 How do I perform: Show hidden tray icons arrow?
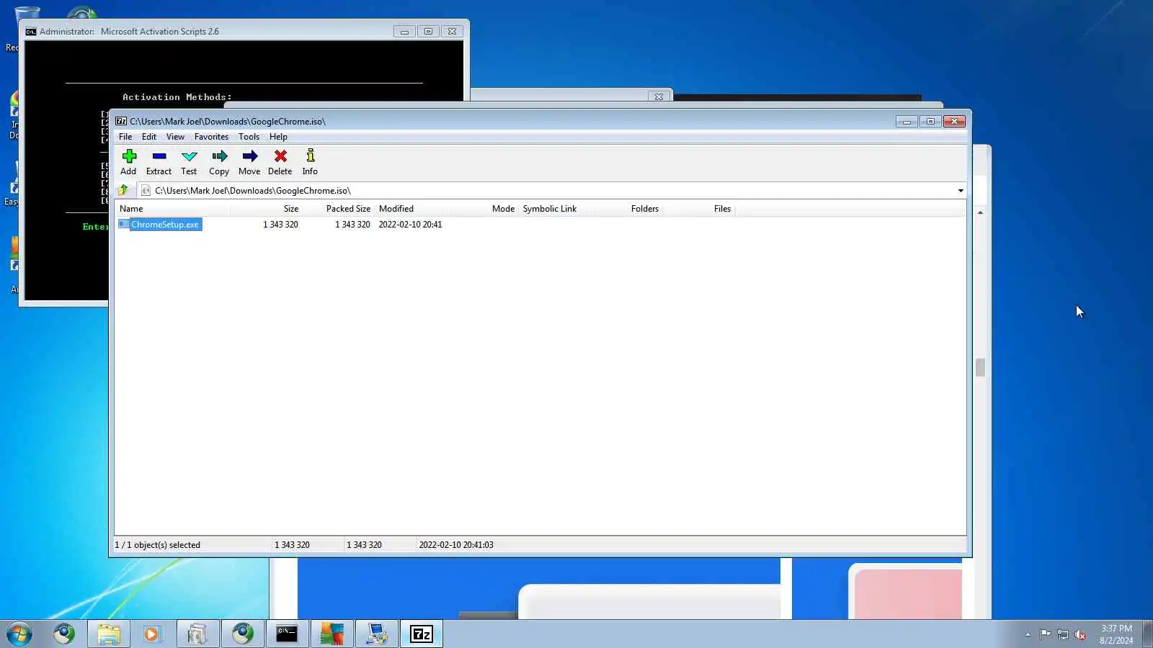coord(1028,634)
